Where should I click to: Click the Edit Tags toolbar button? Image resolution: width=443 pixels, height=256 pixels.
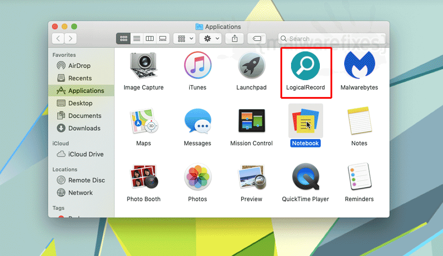point(256,39)
